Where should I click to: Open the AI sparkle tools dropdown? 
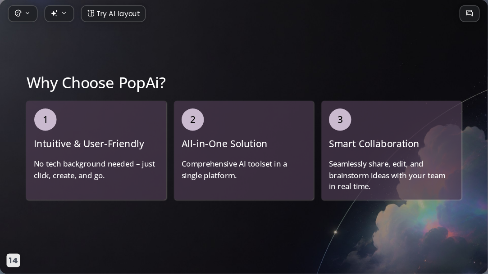click(59, 14)
